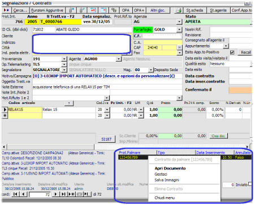
Task: Click the toolbar icon left of the network icon
Action: tap(103, 10)
